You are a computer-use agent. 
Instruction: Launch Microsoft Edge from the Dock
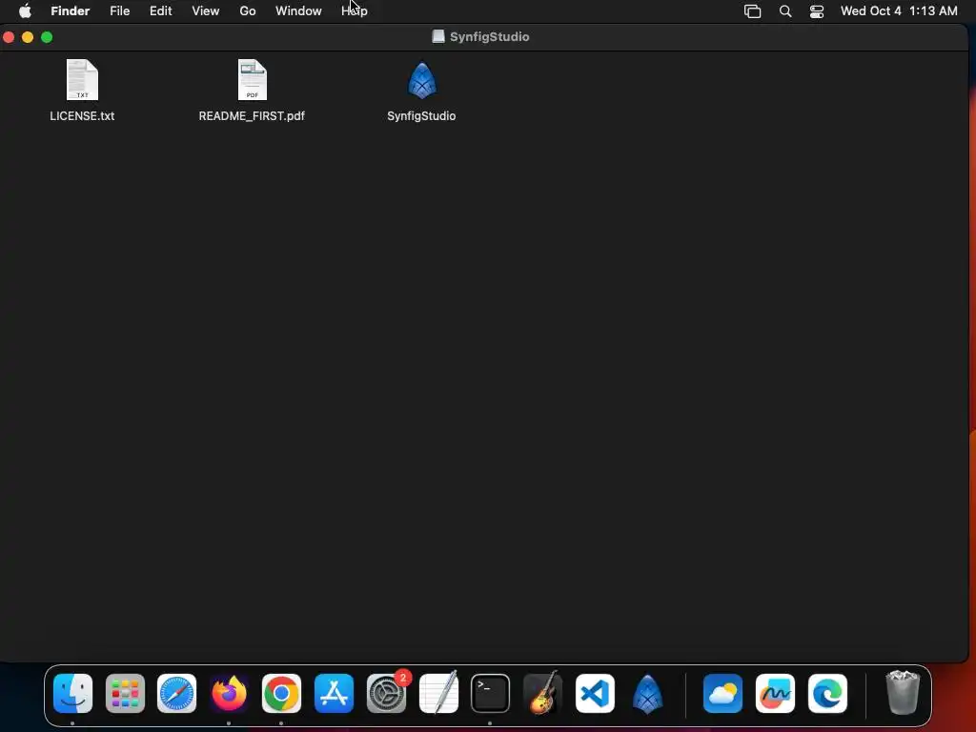point(827,693)
